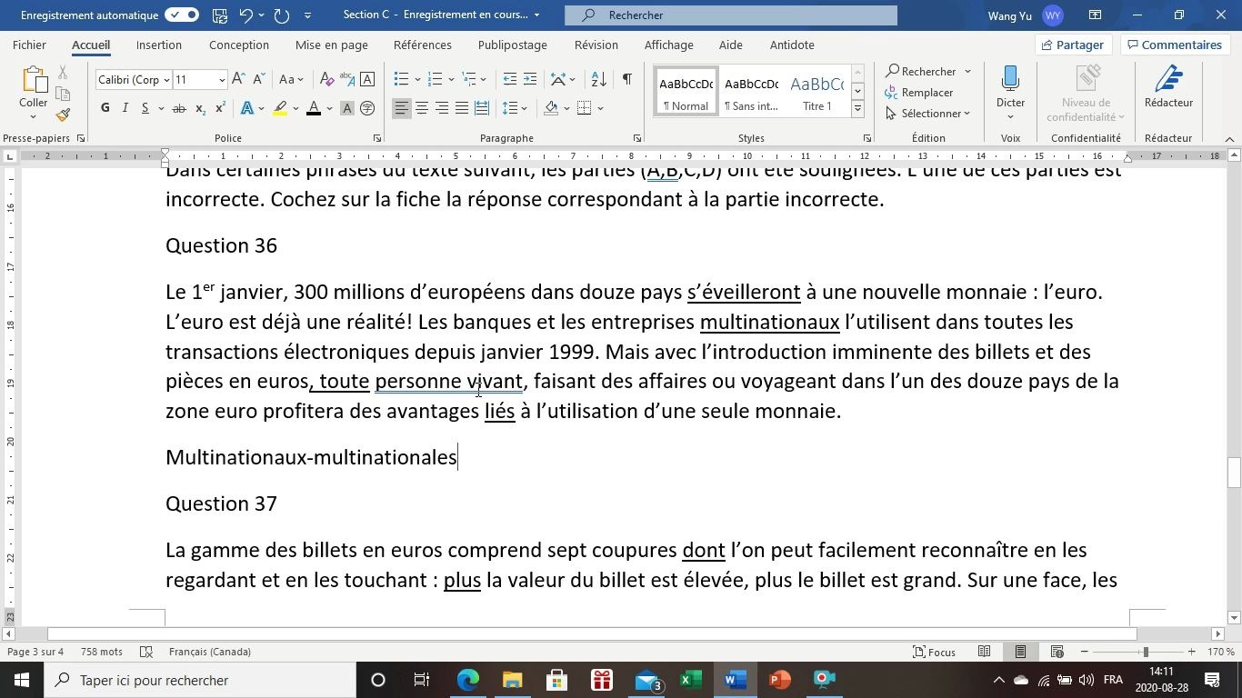Open line spacing options
Screen dimensions: 1242x698
[513, 108]
